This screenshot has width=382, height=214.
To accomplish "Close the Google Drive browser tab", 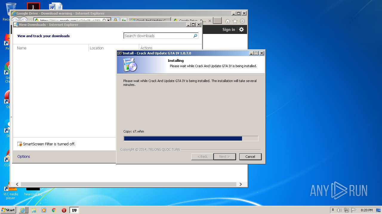I will (210, 21).
